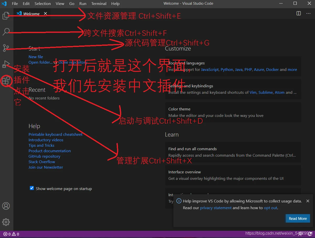Click the New file link
This screenshot has height=238, width=315.
(36, 57)
